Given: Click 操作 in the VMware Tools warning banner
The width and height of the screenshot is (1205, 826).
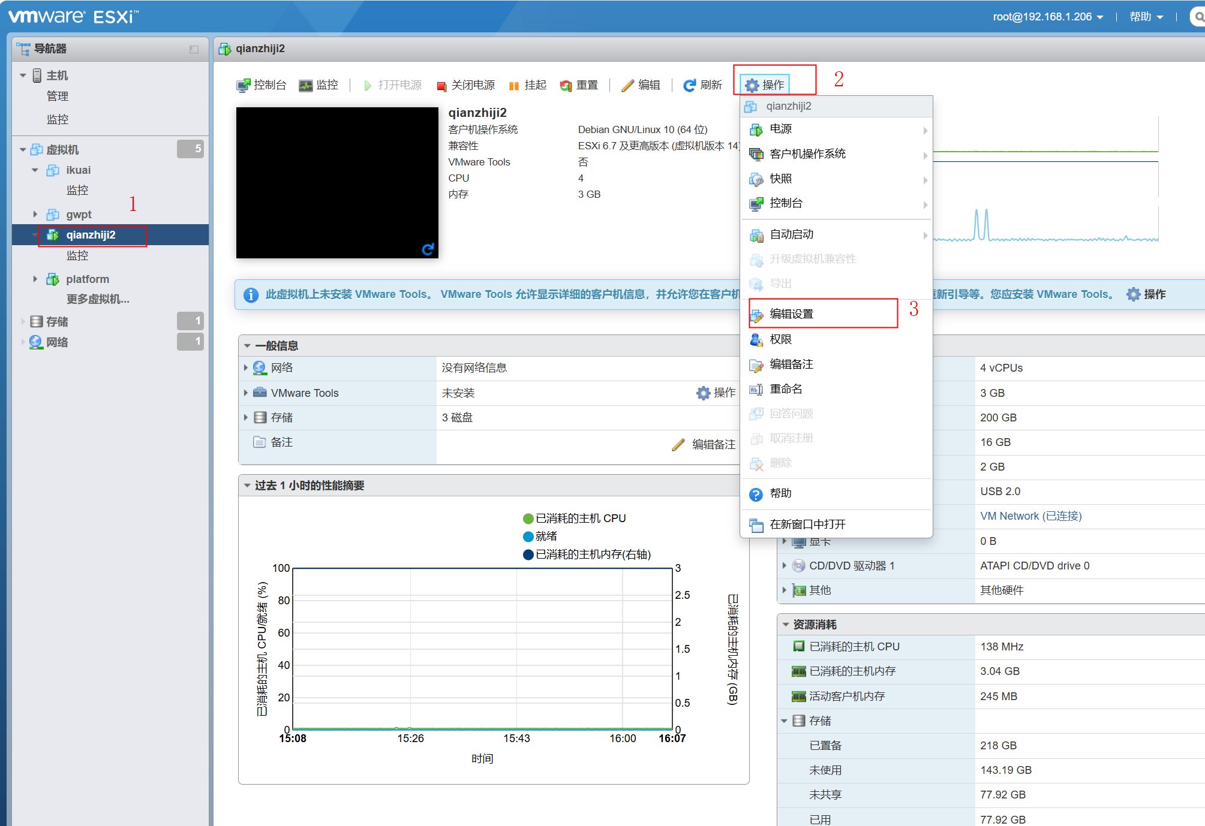Looking at the screenshot, I should click(1146, 294).
